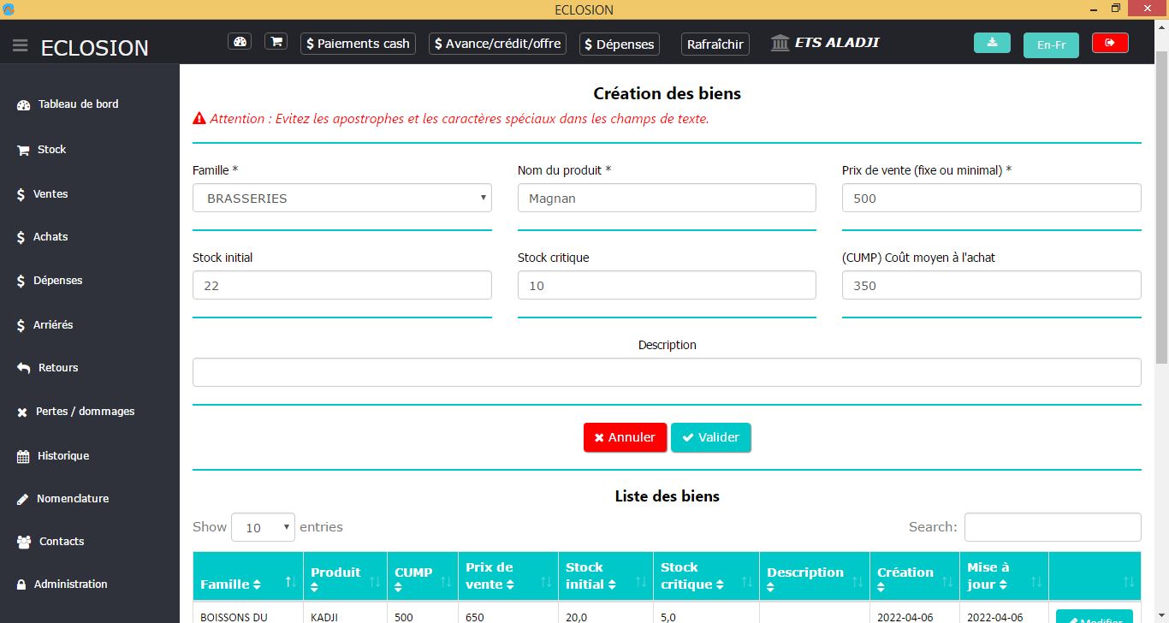Click the red logout icon button
Viewport: 1169px width, 623px height.
[1110, 43]
